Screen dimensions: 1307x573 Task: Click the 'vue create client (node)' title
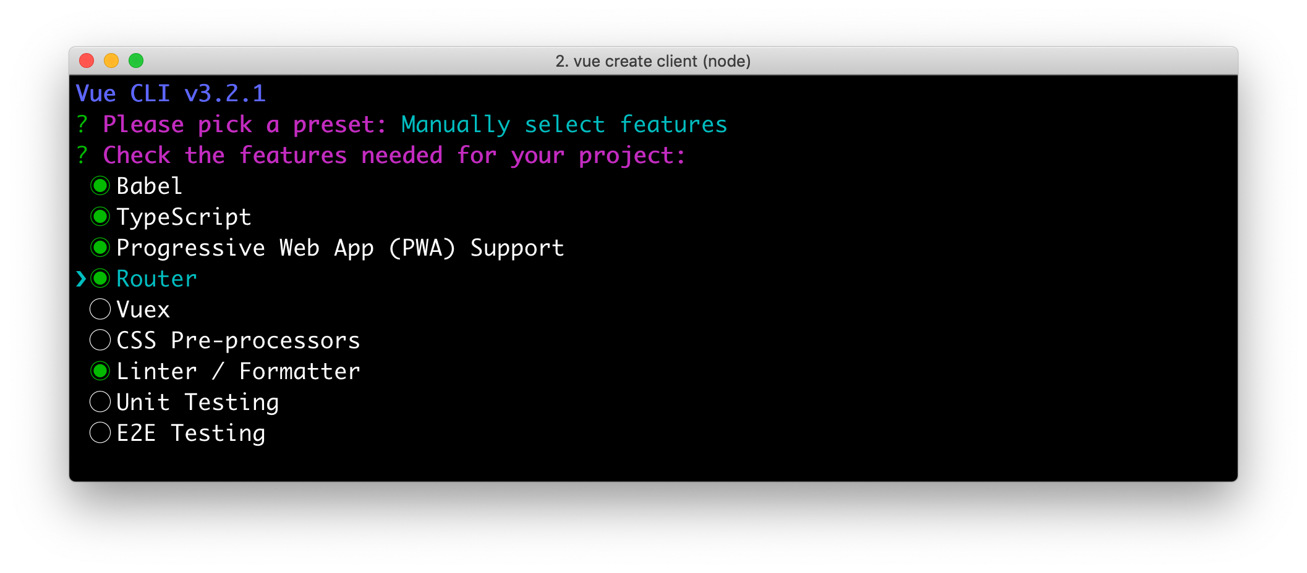(x=653, y=61)
